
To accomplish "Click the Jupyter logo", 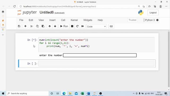I will tap(27, 13).
